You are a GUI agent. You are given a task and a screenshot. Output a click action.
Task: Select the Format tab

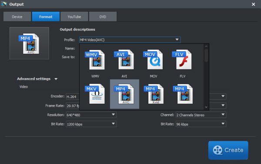(46, 16)
